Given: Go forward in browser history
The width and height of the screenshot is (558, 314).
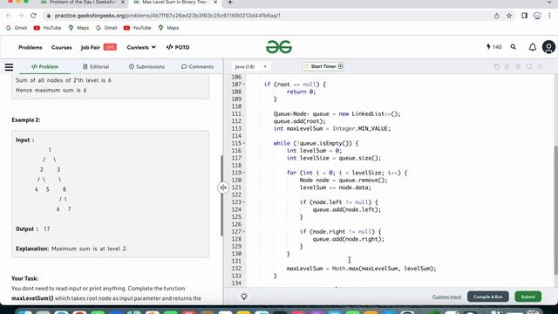Looking at the screenshot, I should coord(21,16).
